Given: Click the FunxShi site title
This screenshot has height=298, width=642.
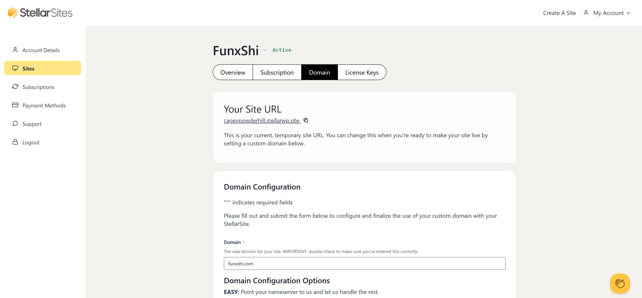Looking at the screenshot, I should pos(236,51).
